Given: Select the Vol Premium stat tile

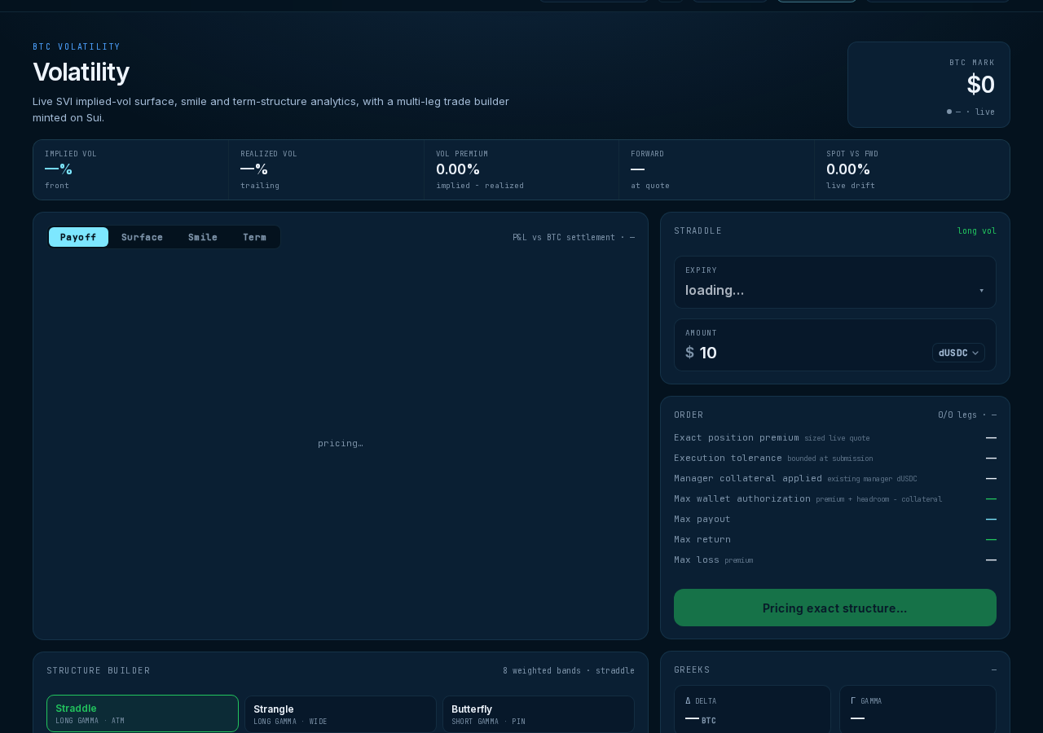Looking at the screenshot, I should pyautogui.click(x=521, y=169).
